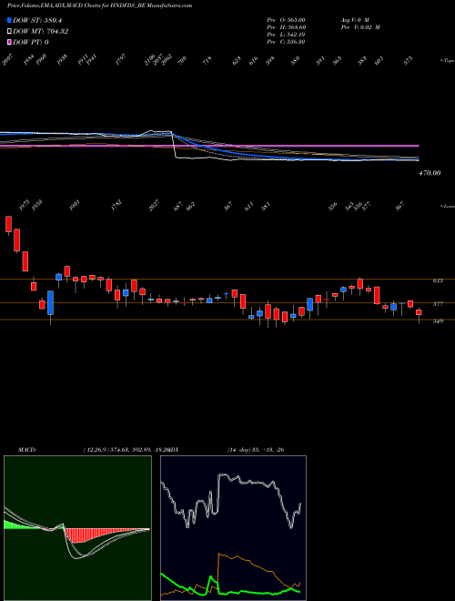The height and width of the screenshot is (601, 455).
Task: Click the last red candlestick at far right
Action: (x=419, y=312)
